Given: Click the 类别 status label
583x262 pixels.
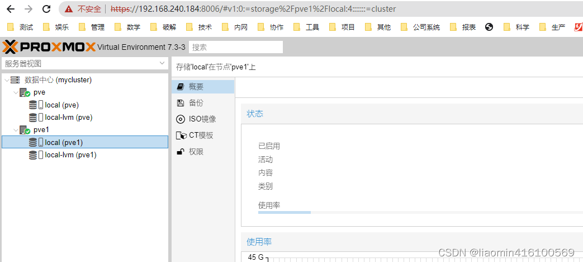Looking at the screenshot, I should tap(266, 186).
